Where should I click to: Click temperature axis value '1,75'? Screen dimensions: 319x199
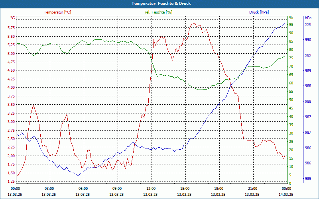(x=11, y=164)
